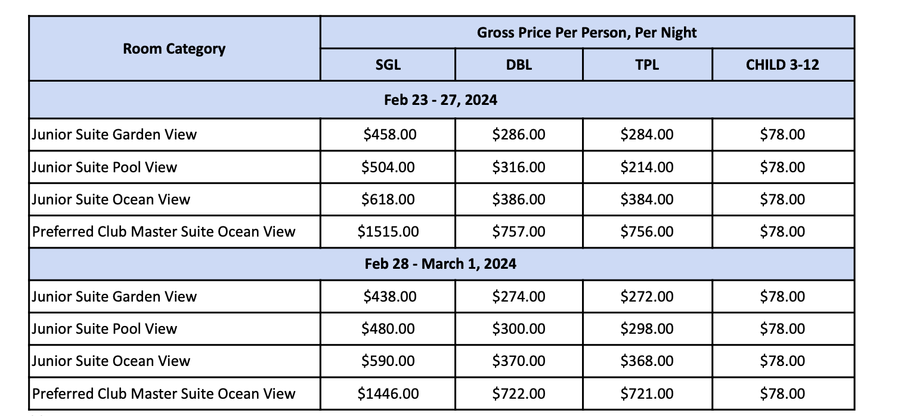Select the $458.00 SGL price cell

pos(388,135)
